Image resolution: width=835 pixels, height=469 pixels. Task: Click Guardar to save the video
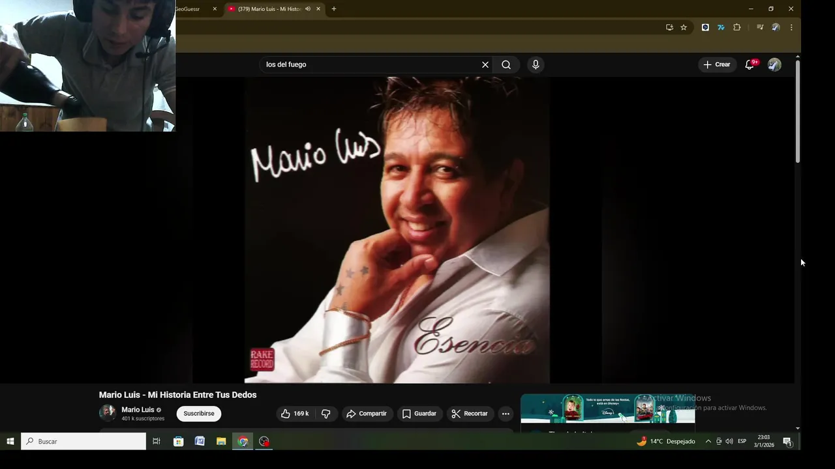click(x=419, y=414)
